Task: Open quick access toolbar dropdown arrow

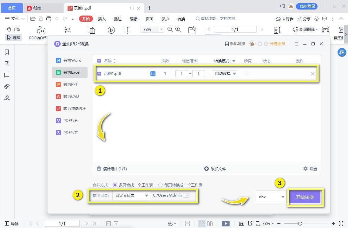Action: click(x=73, y=19)
